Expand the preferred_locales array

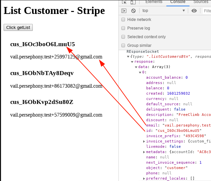(x=144, y=178)
